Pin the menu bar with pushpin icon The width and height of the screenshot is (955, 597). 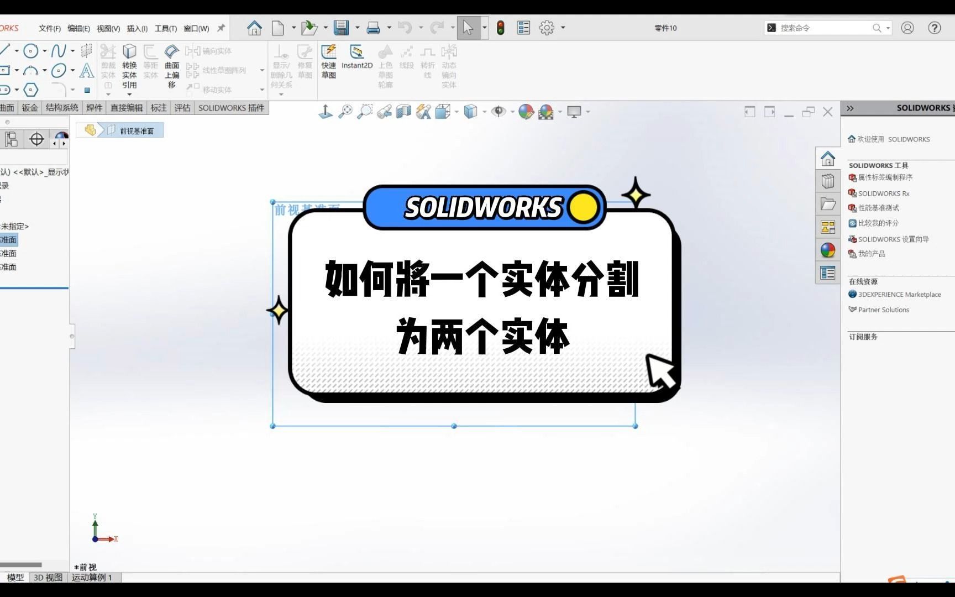(221, 28)
